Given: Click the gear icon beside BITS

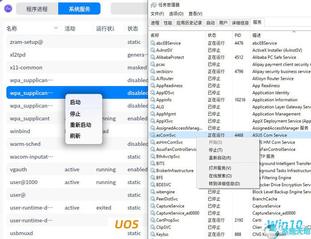Looking at the screenshot, I should pos(152,163).
